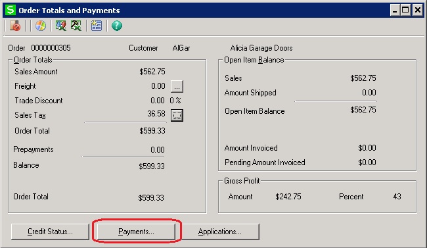The image size is (427, 248).
Task: Open the colorful pie chart toolbar icon
Action: click(x=41, y=26)
